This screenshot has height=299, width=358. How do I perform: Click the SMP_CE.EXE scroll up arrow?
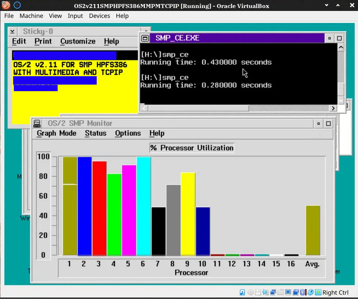(x=341, y=47)
